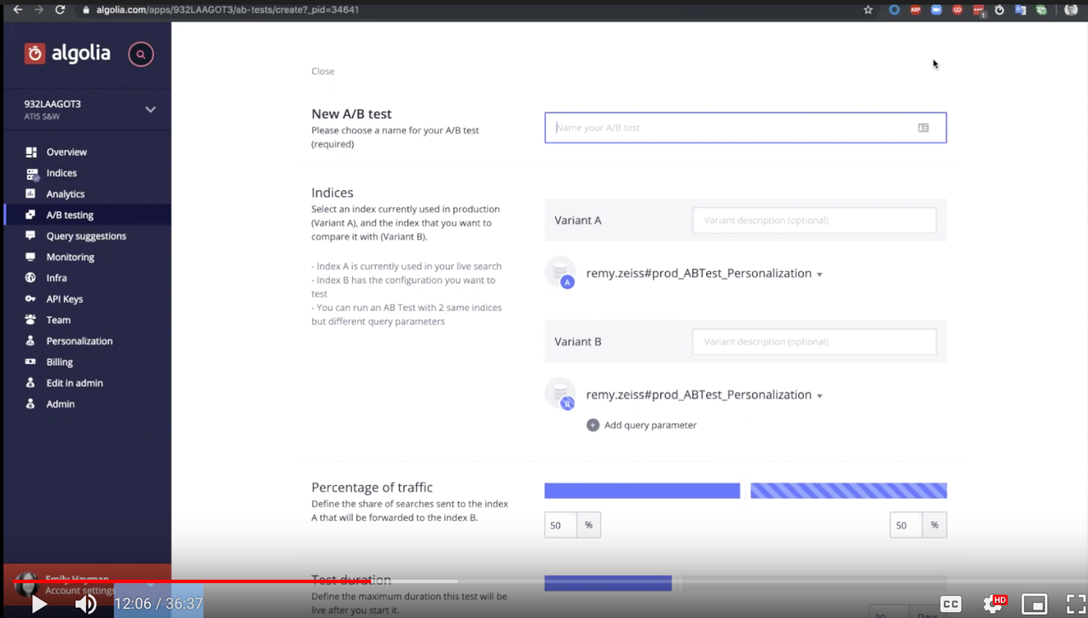Open Infra section
1088x618 pixels.
56,278
